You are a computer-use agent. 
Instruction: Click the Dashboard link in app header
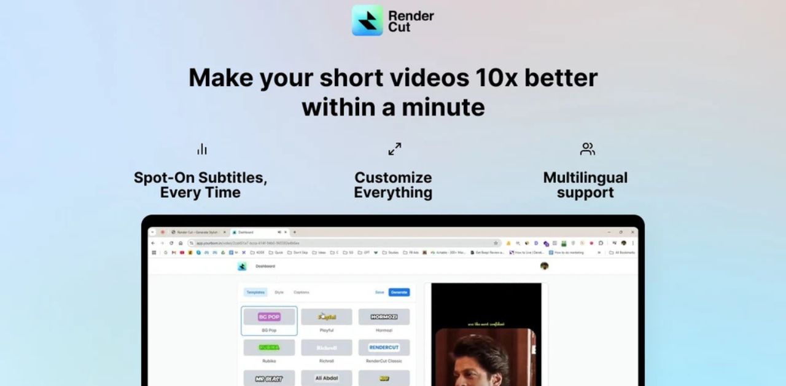tap(265, 266)
